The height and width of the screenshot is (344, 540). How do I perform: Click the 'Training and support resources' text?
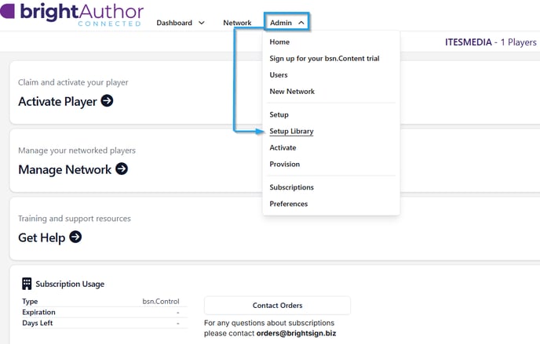click(x=75, y=219)
